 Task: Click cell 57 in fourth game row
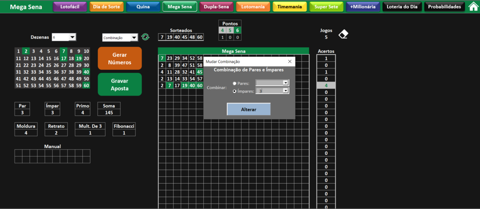point(200,79)
